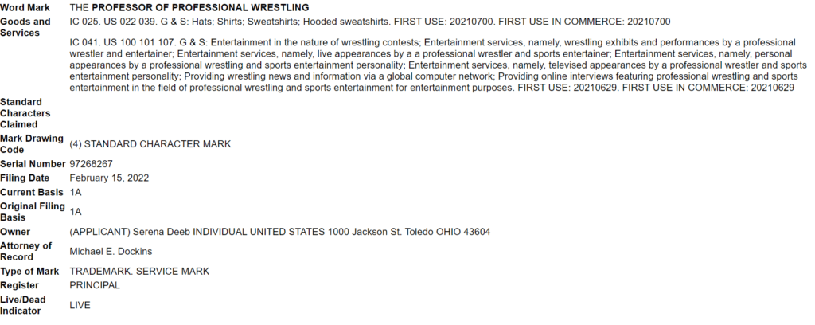Click serial number 97268267
This screenshot has height=325, width=815.
(92, 164)
